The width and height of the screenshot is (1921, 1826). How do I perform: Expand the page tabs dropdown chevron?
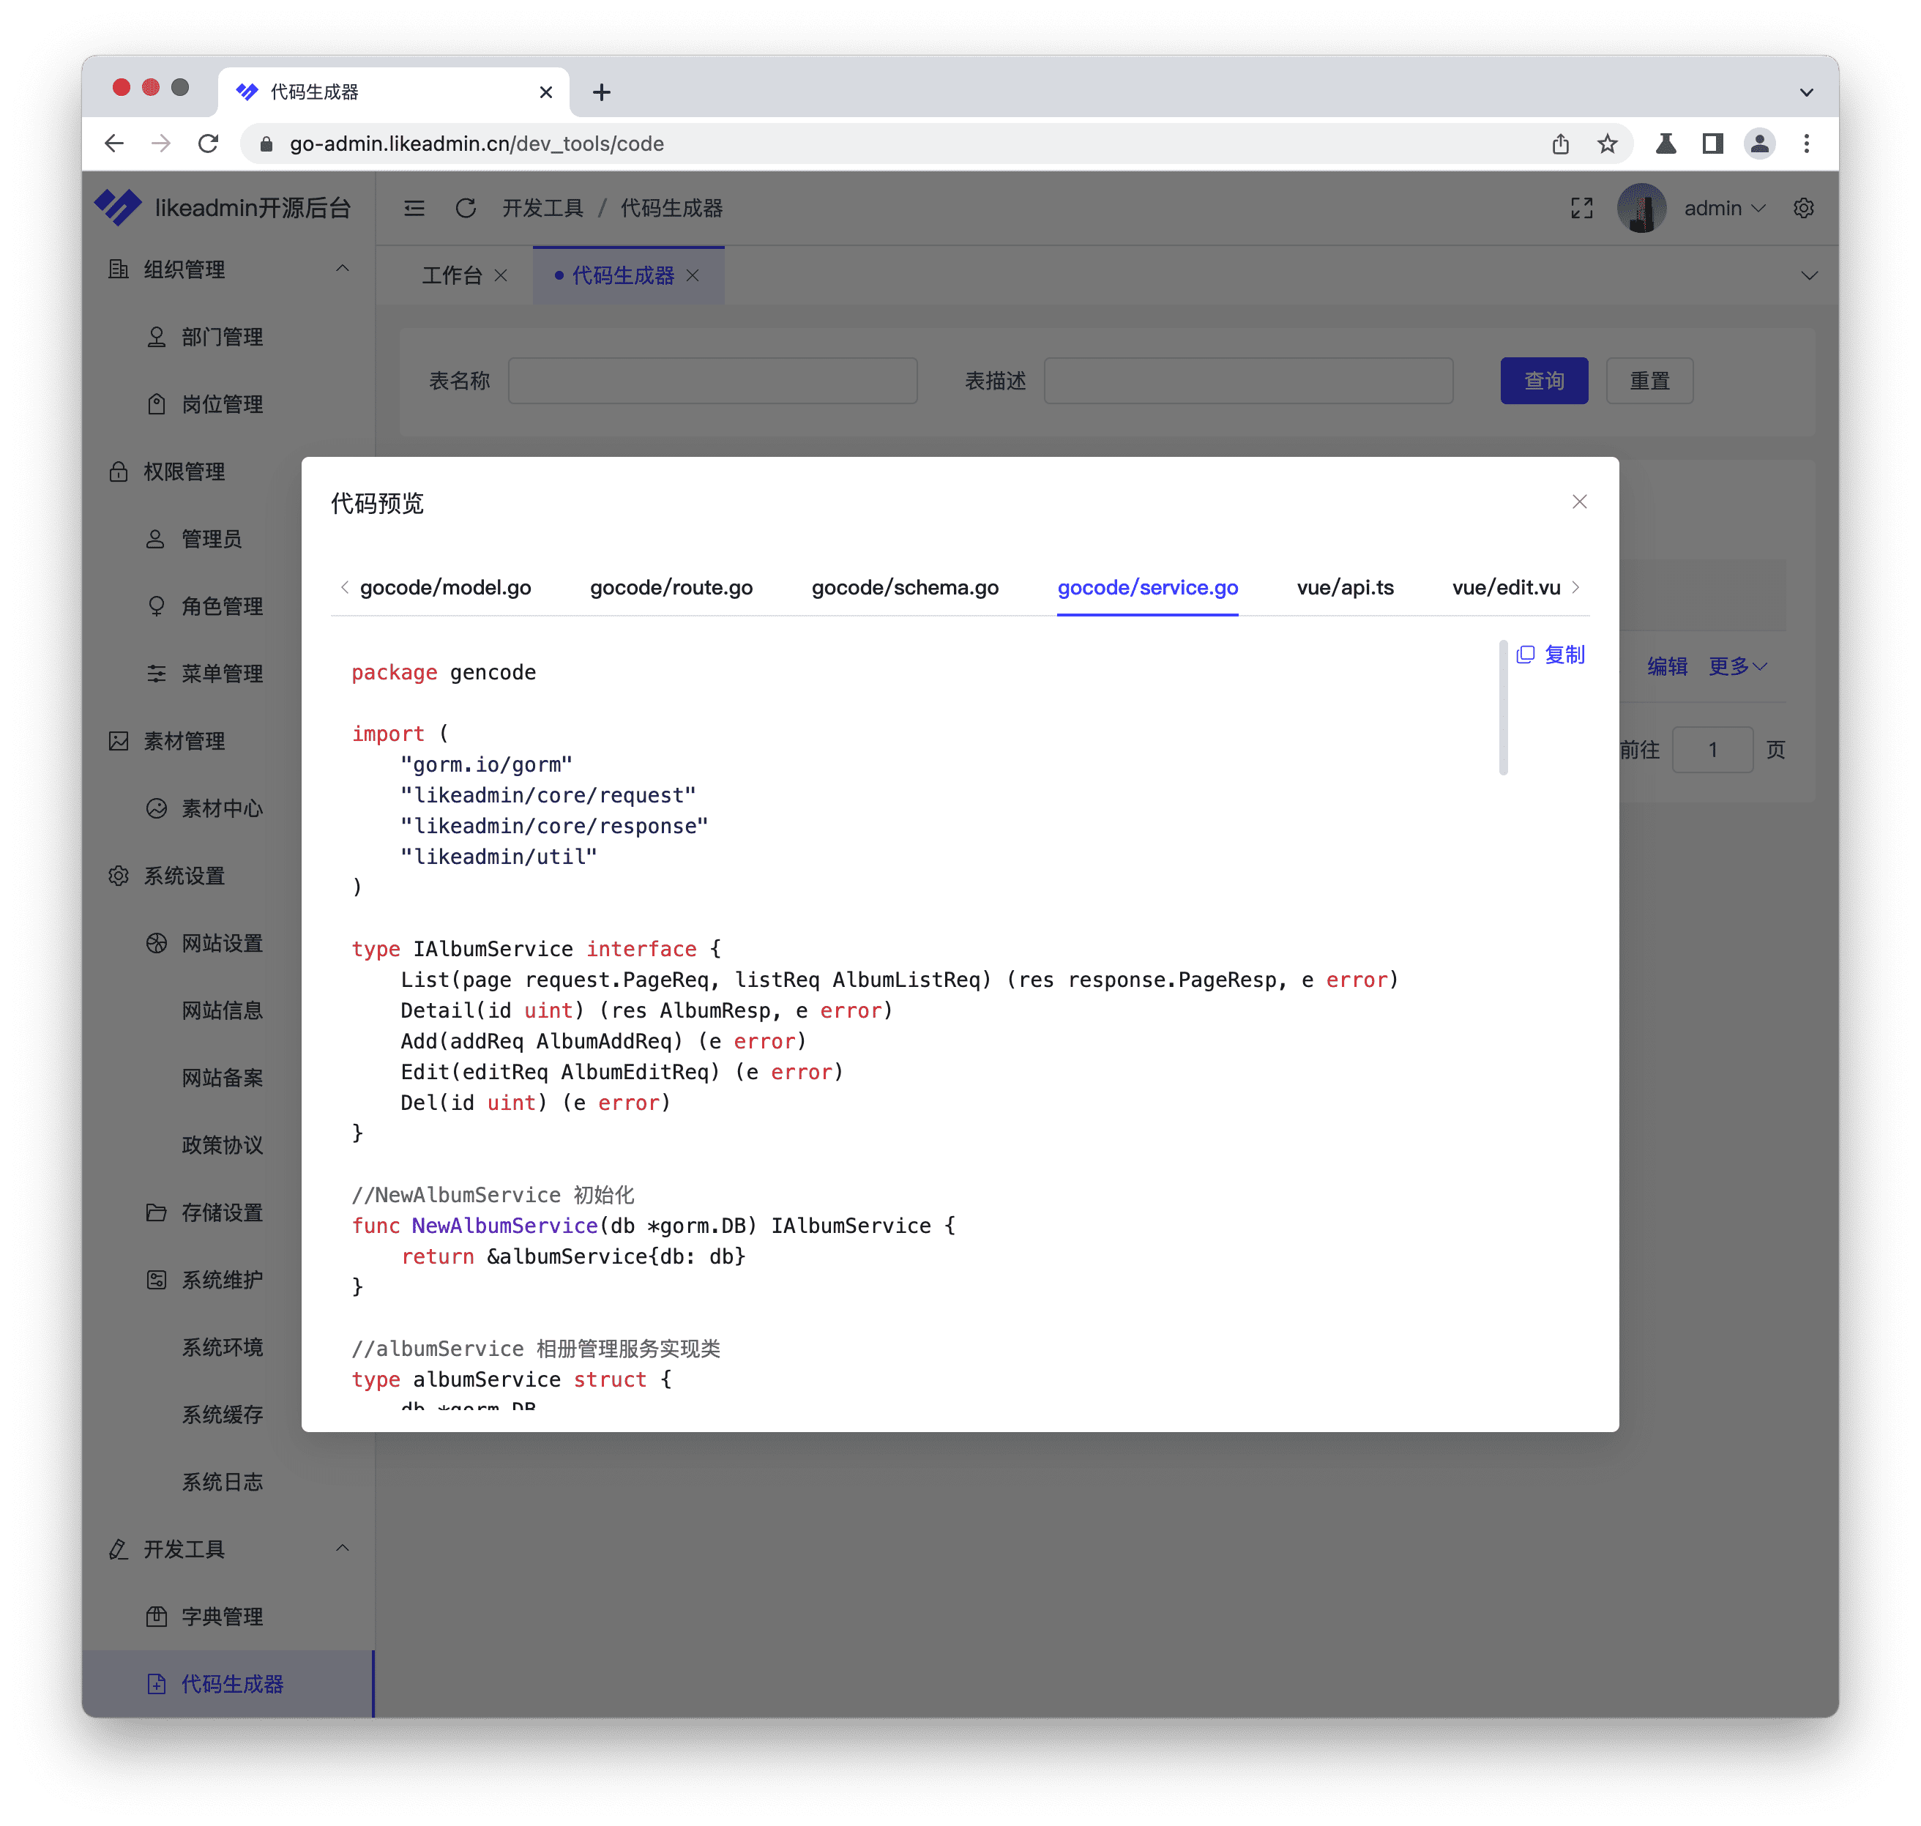click(x=1808, y=275)
